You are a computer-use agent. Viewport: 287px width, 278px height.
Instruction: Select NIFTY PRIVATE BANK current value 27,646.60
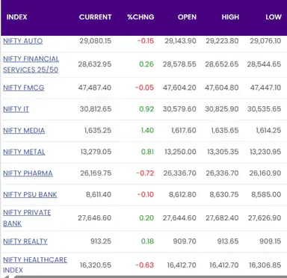pos(95,218)
